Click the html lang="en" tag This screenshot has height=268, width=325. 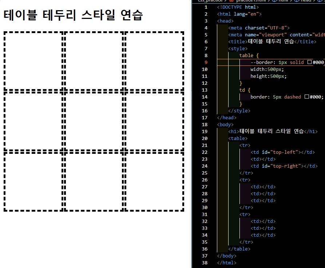pos(239,14)
